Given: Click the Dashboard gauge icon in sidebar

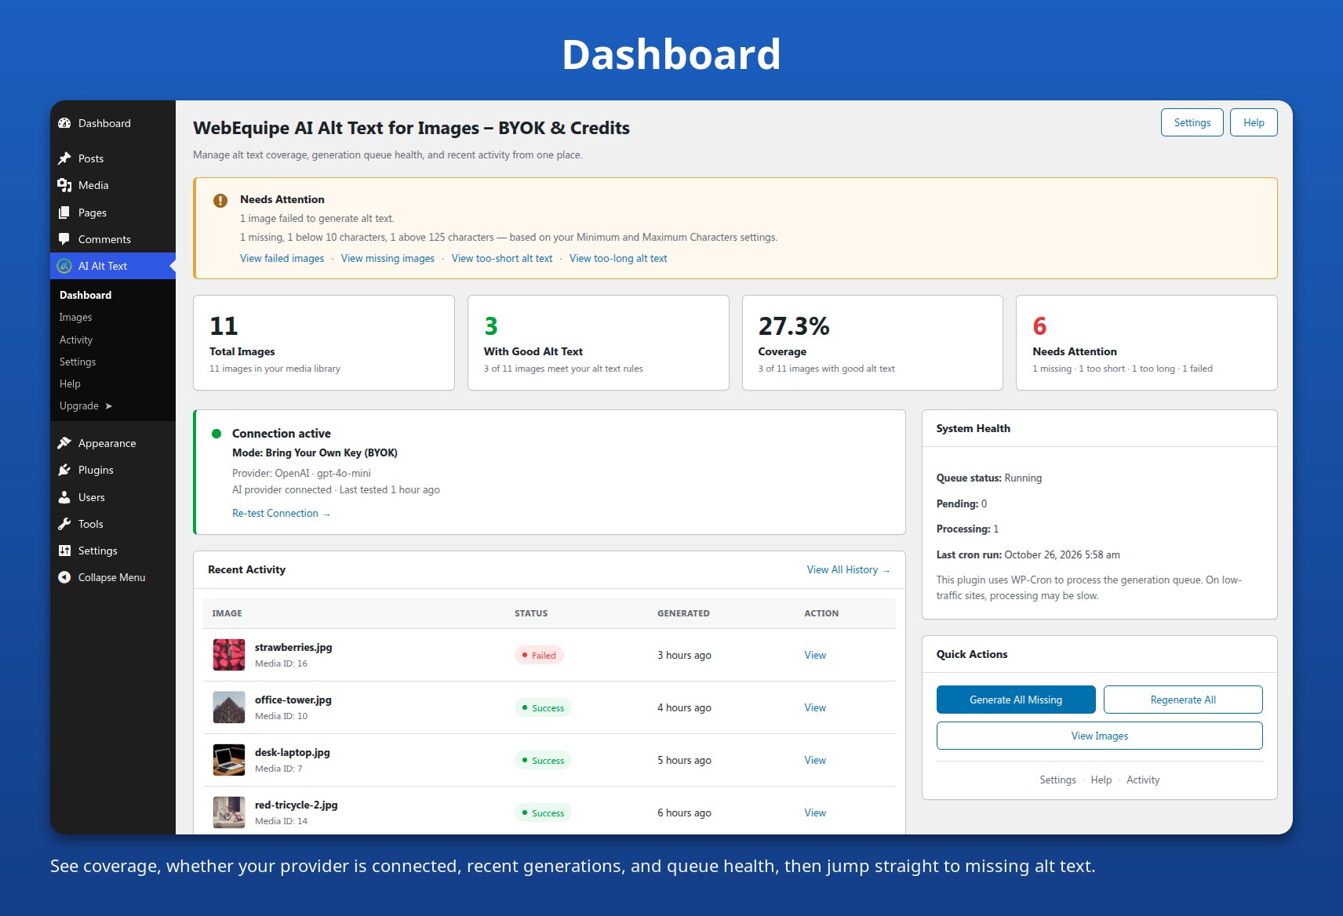Looking at the screenshot, I should click(x=64, y=123).
